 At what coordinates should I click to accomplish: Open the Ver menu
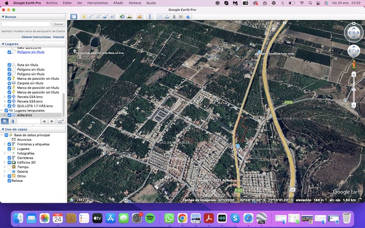point(79,3)
